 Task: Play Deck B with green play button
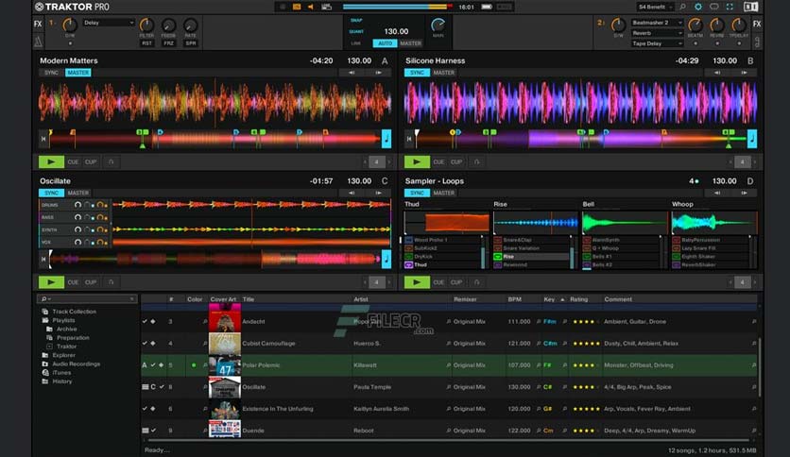(x=417, y=161)
